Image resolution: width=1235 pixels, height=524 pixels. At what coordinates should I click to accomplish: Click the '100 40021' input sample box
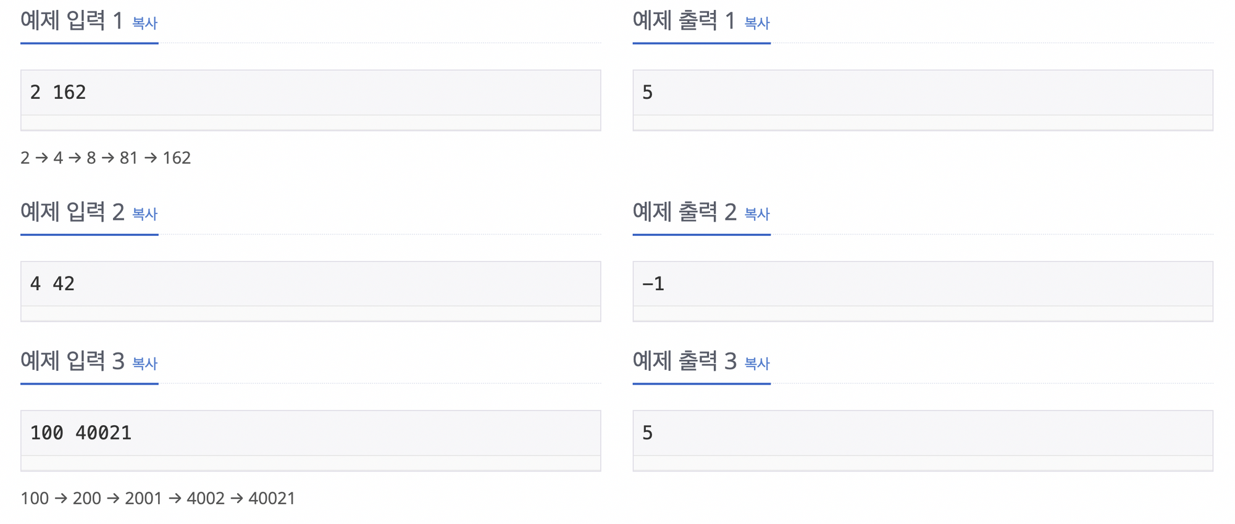coord(310,433)
